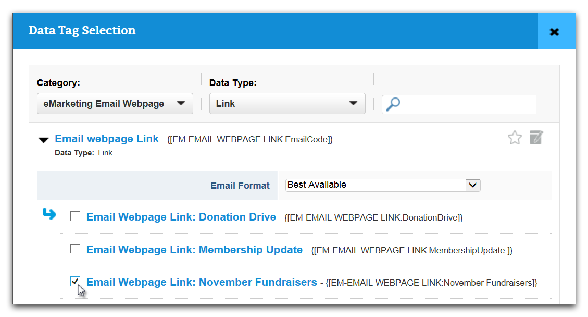Open the Email webpage Link tag
This screenshot has height=317, width=588.
point(106,139)
